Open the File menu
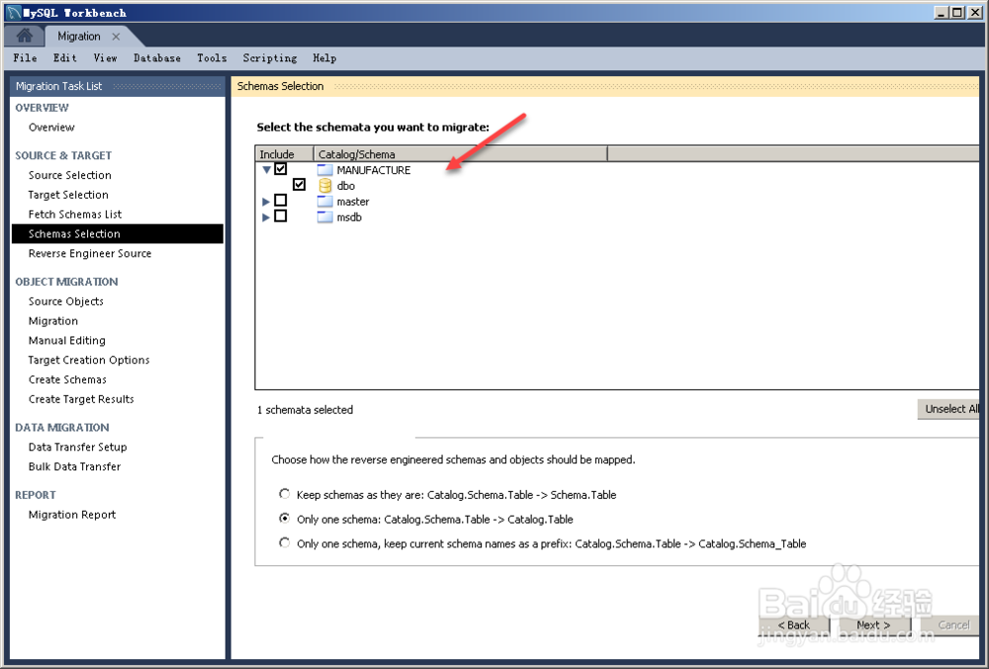 [x=26, y=58]
